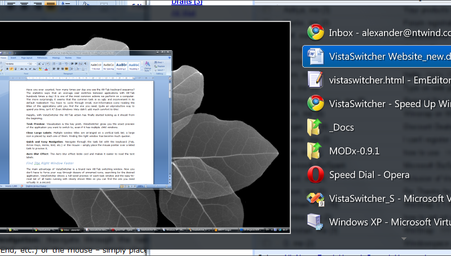This screenshot has height=256, width=451.
Task: Apply Heading 2 style in Word preview
Action: point(134,66)
